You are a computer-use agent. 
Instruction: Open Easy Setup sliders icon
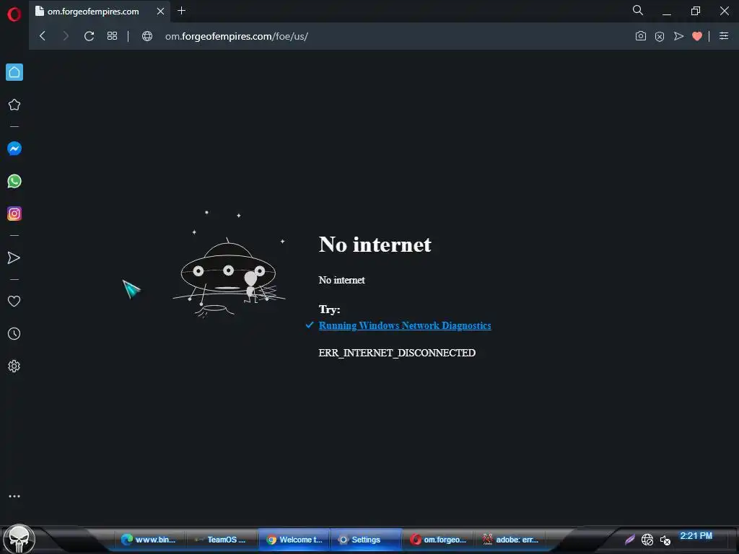coord(724,36)
